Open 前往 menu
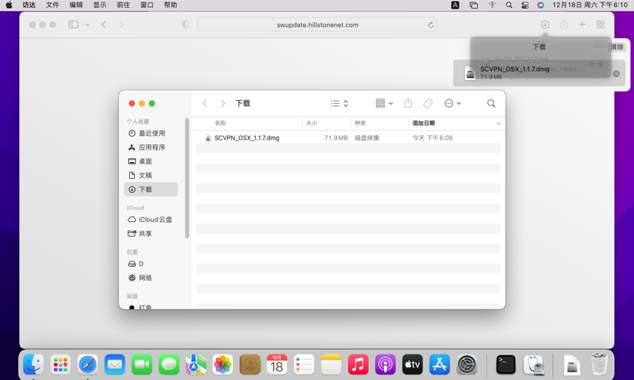 point(123,5)
